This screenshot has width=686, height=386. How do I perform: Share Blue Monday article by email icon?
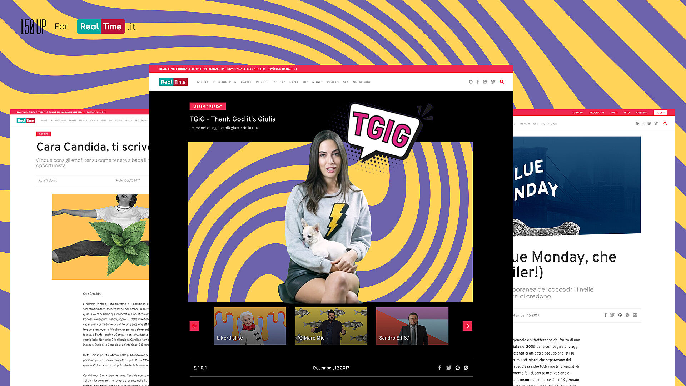pos(635,315)
